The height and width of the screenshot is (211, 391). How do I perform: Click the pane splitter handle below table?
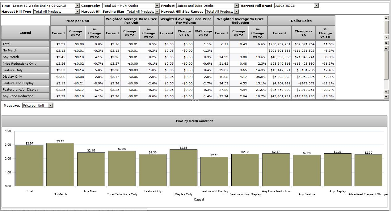tap(195, 100)
